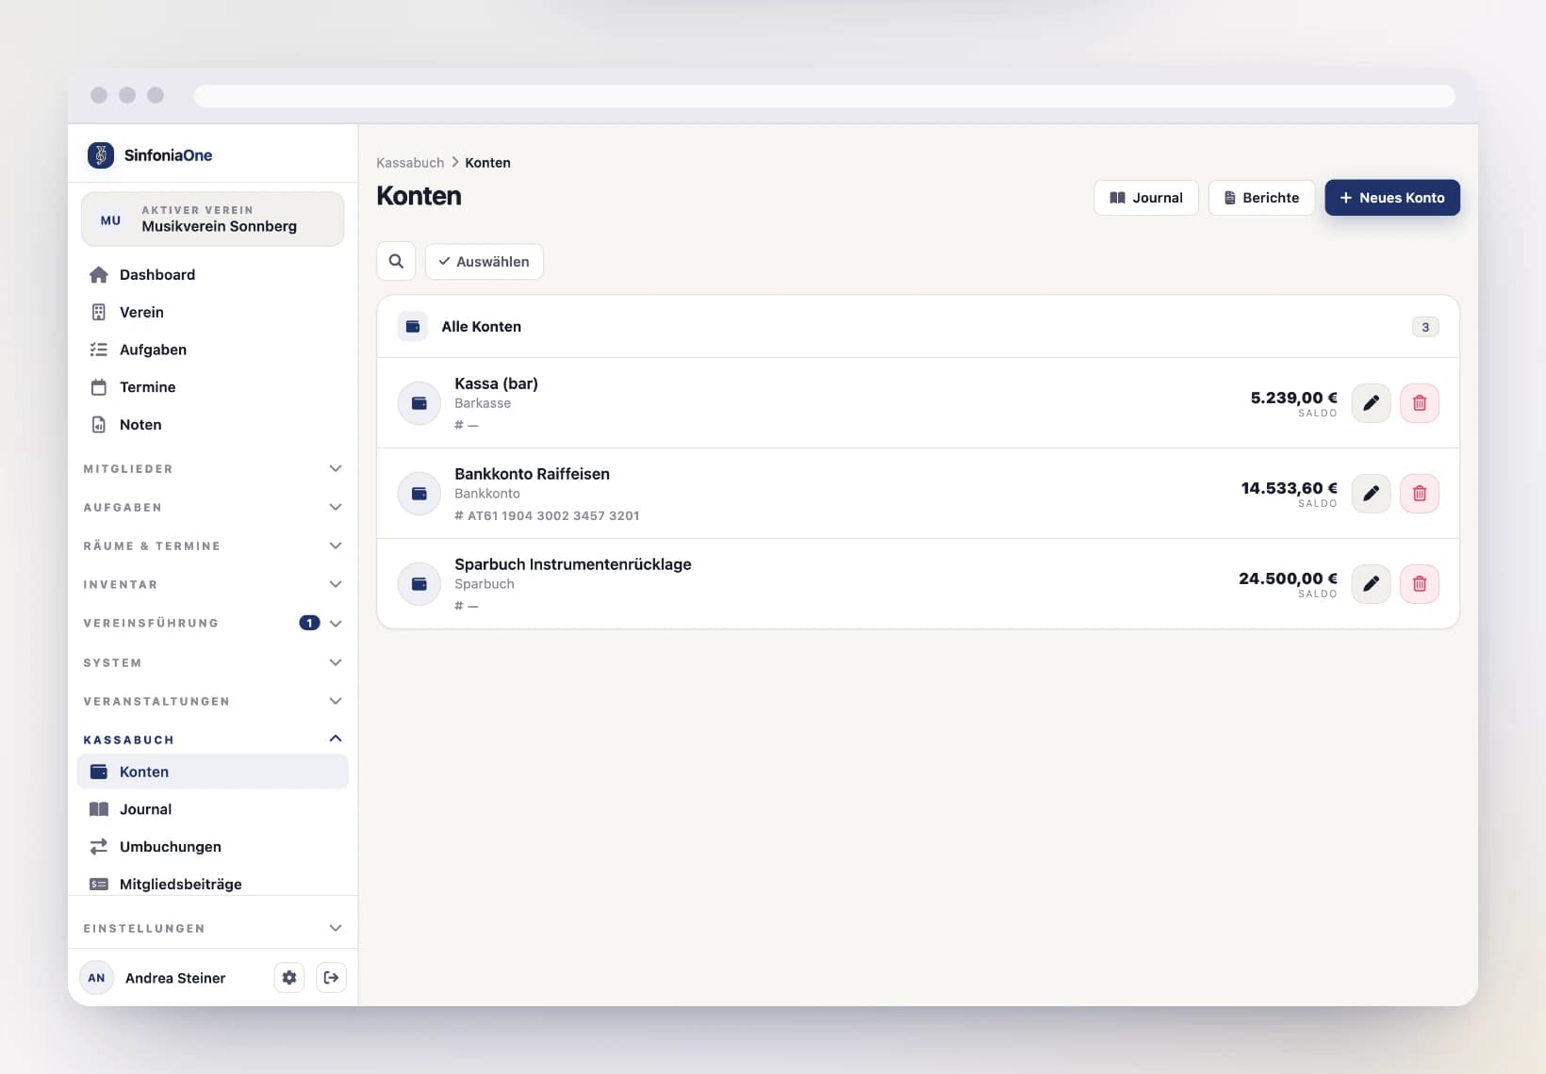
Task: Create a new account with Neues Konto
Action: 1392,198
